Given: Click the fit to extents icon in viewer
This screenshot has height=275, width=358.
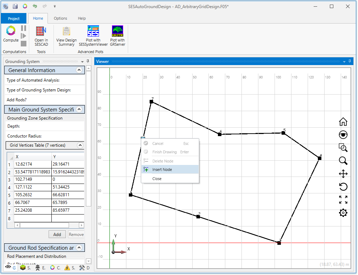Looking at the screenshot, I should pos(343,200).
